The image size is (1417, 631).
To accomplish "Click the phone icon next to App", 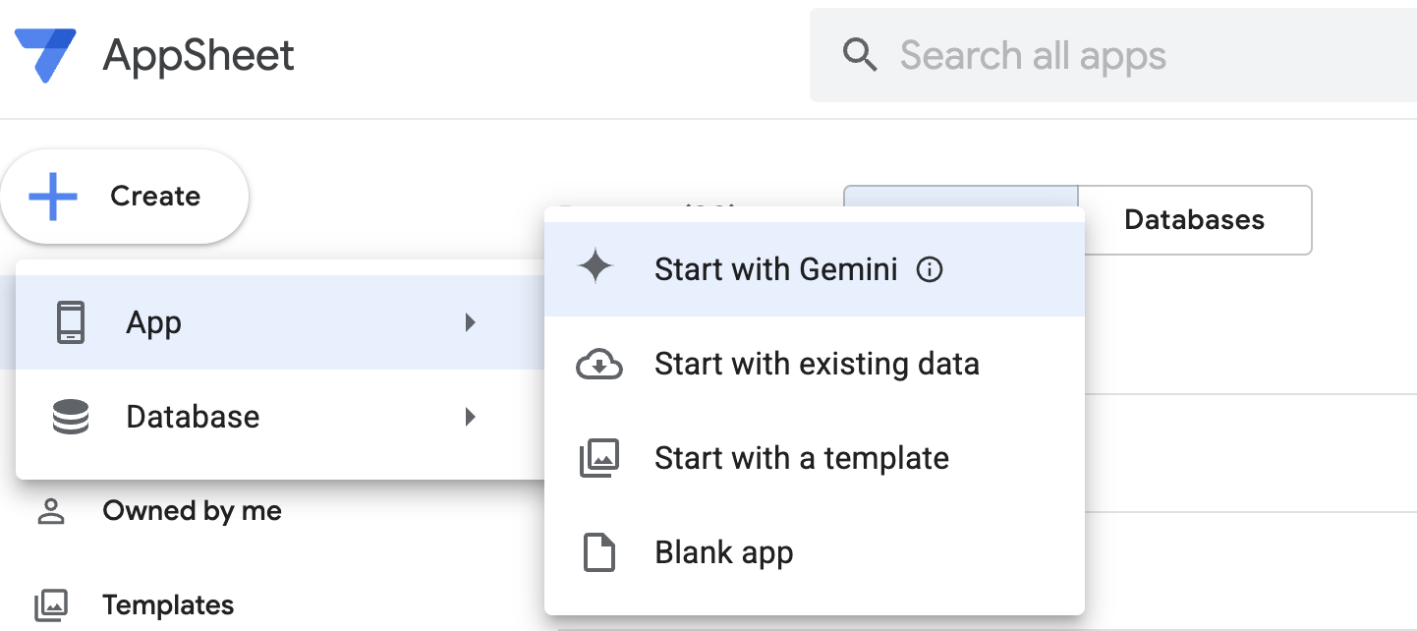I will pos(71,322).
